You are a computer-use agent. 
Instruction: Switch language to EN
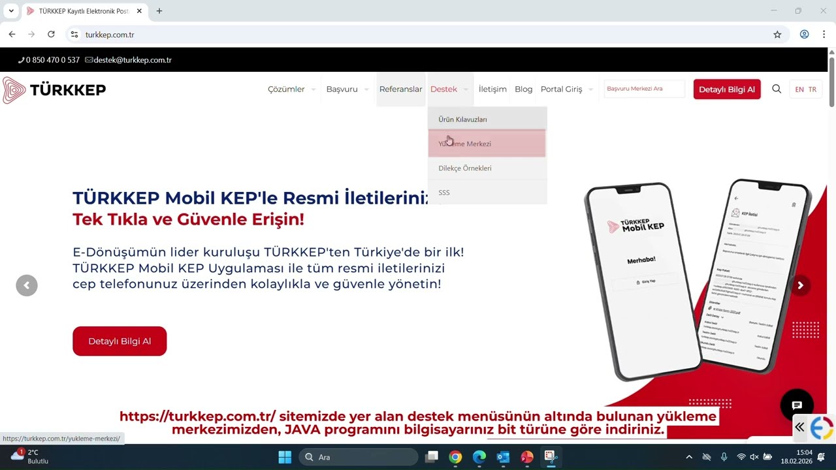[x=799, y=89]
